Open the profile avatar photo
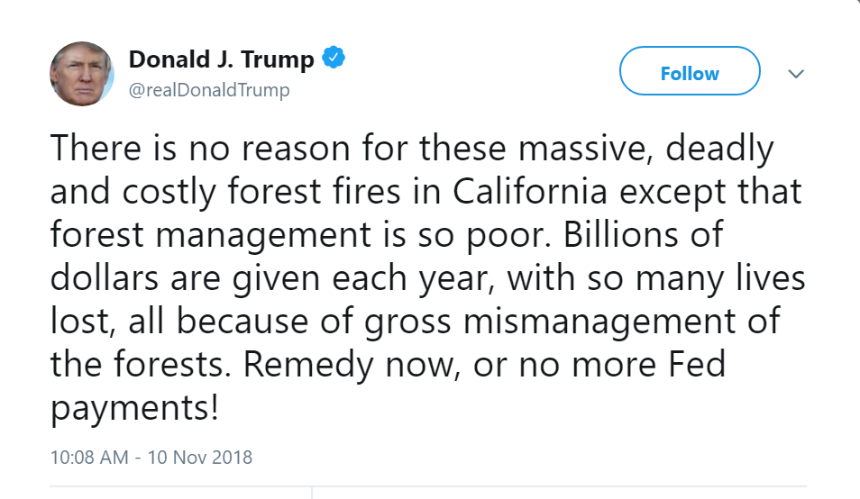 tap(81, 74)
